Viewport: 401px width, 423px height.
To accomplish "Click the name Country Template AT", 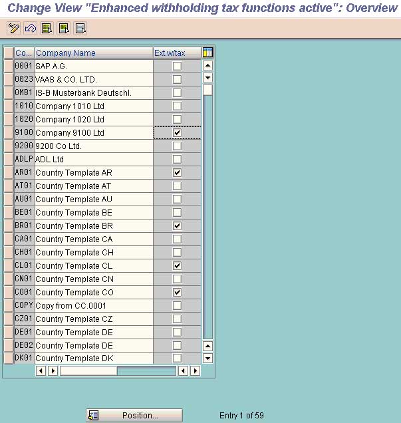I will 94,186.
